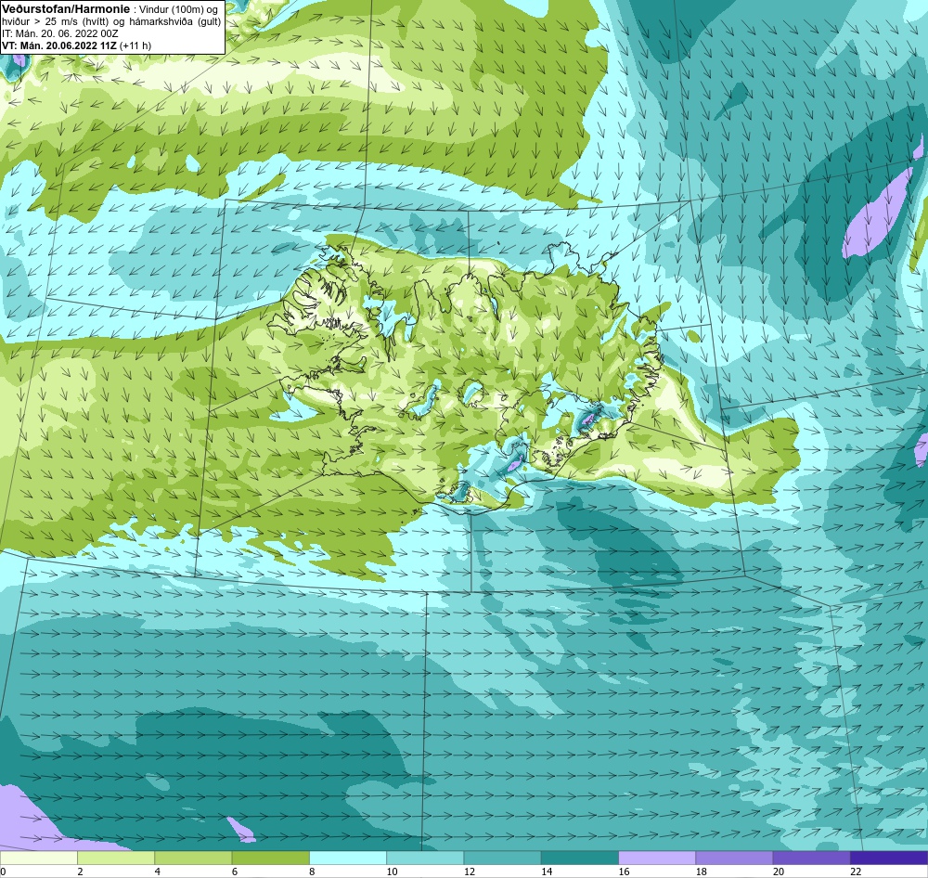Click the legend scale label '16'

[x=624, y=872]
